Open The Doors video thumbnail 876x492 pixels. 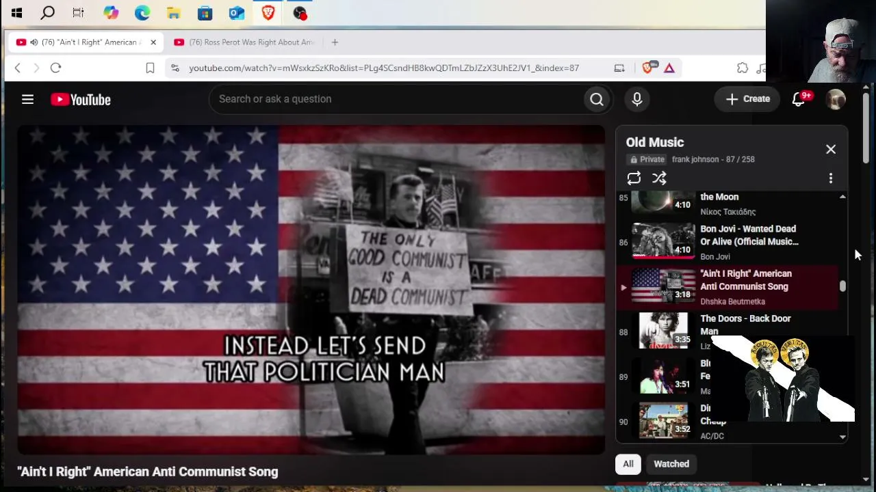pos(663,330)
